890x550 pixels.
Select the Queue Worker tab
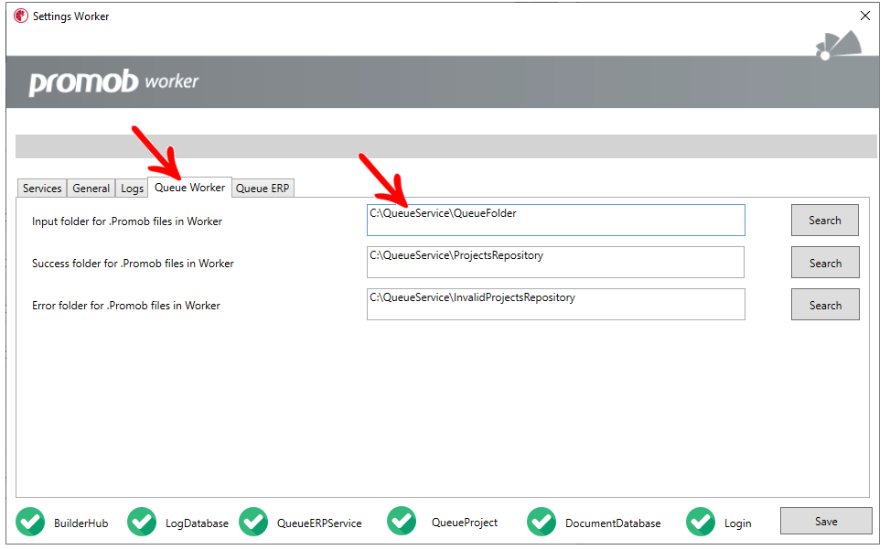coord(189,188)
